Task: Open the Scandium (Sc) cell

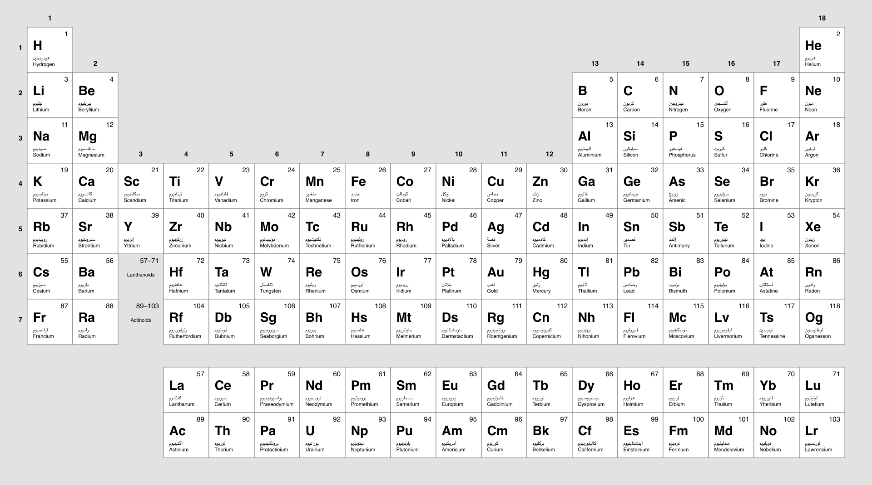Action: (x=141, y=186)
